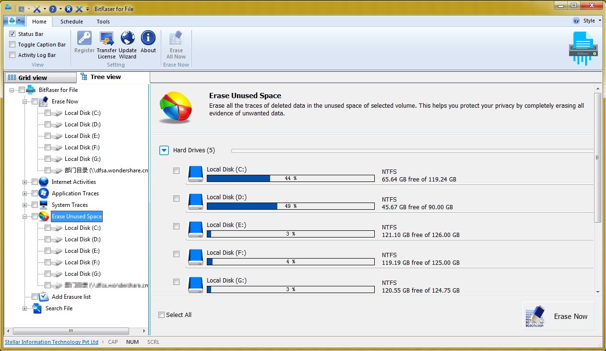606x351 pixels.
Task: Collapse the Erase Unused Space node
Action: (x=25, y=216)
